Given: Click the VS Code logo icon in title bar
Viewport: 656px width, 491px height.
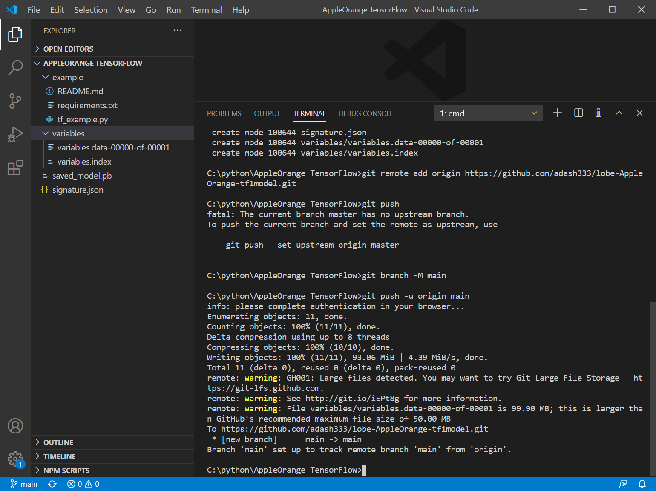Looking at the screenshot, I should [12, 9].
